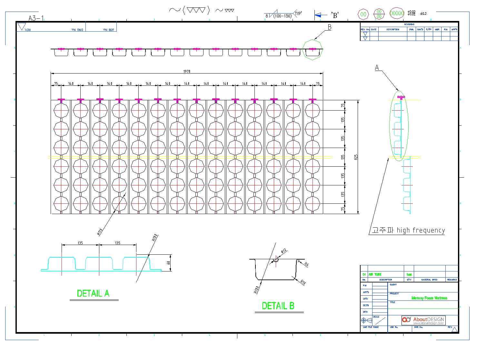
Task: Click the 1970 overall width dimension
Action: click(187, 71)
